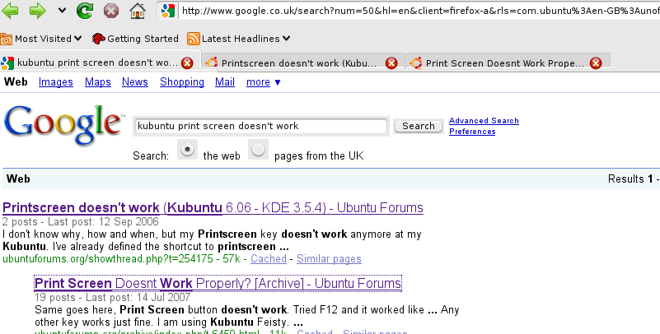Click the Google site icon in the address bar
Viewport: 660px width, 334px height.
(x=167, y=12)
